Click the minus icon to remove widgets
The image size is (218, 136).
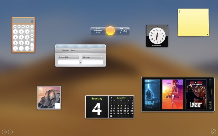point(10,132)
